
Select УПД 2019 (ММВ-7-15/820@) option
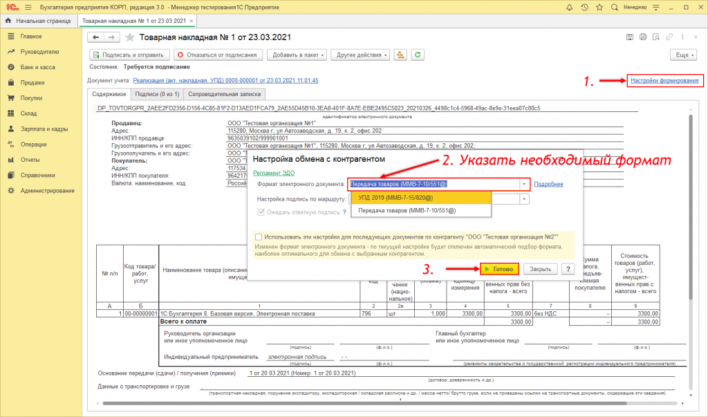click(421, 198)
